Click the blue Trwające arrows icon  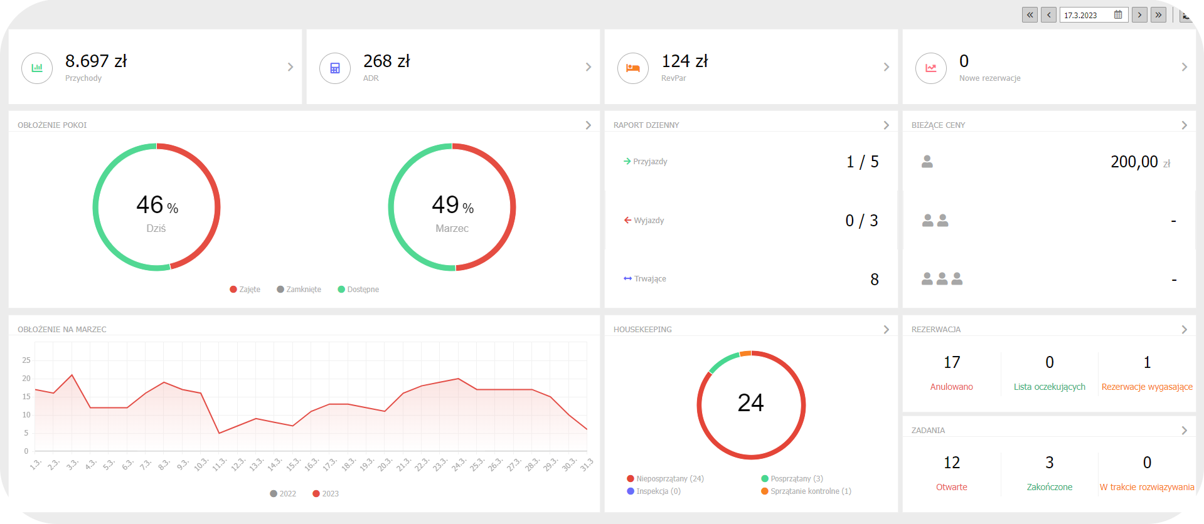[x=627, y=278]
